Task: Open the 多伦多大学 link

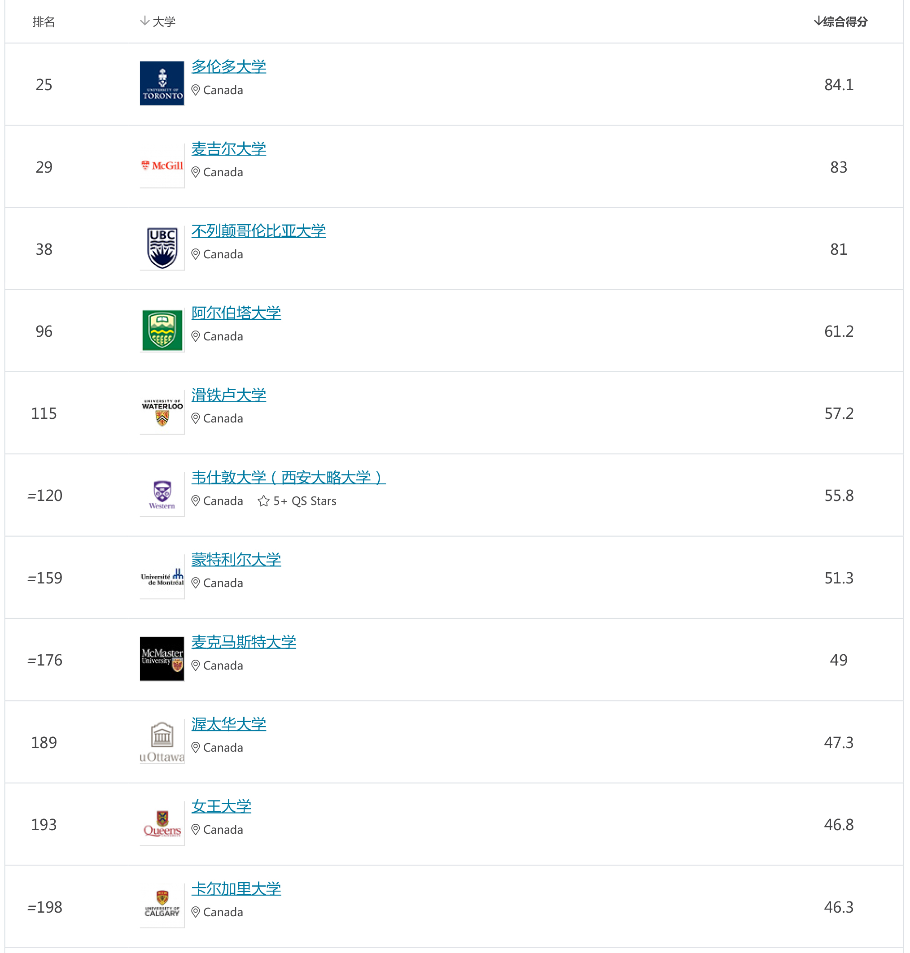Action: tap(228, 66)
